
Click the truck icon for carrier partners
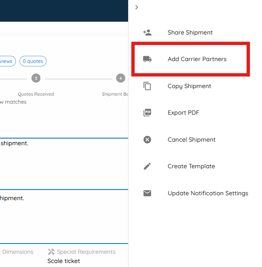pyautogui.click(x=147, y=59)
